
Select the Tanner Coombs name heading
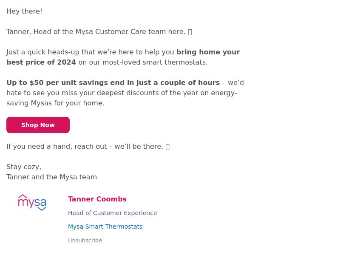point(97,199)
